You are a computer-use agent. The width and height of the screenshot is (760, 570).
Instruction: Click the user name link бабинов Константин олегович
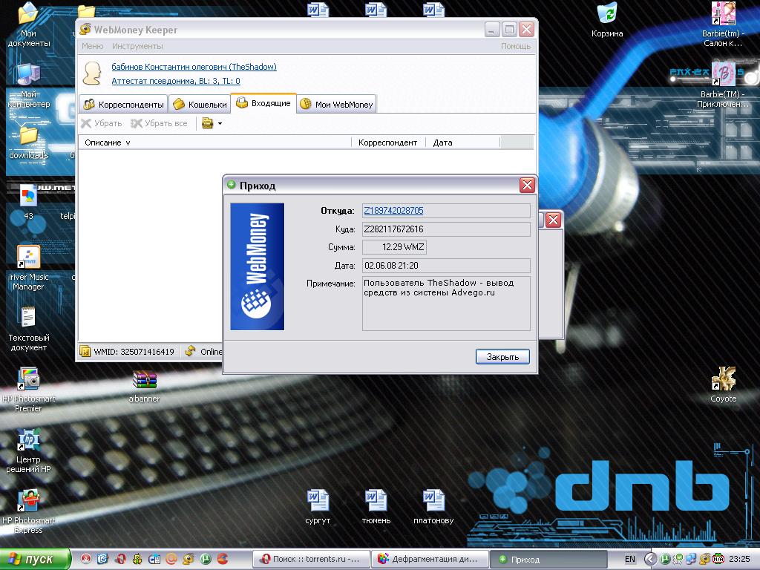(194, 67)
